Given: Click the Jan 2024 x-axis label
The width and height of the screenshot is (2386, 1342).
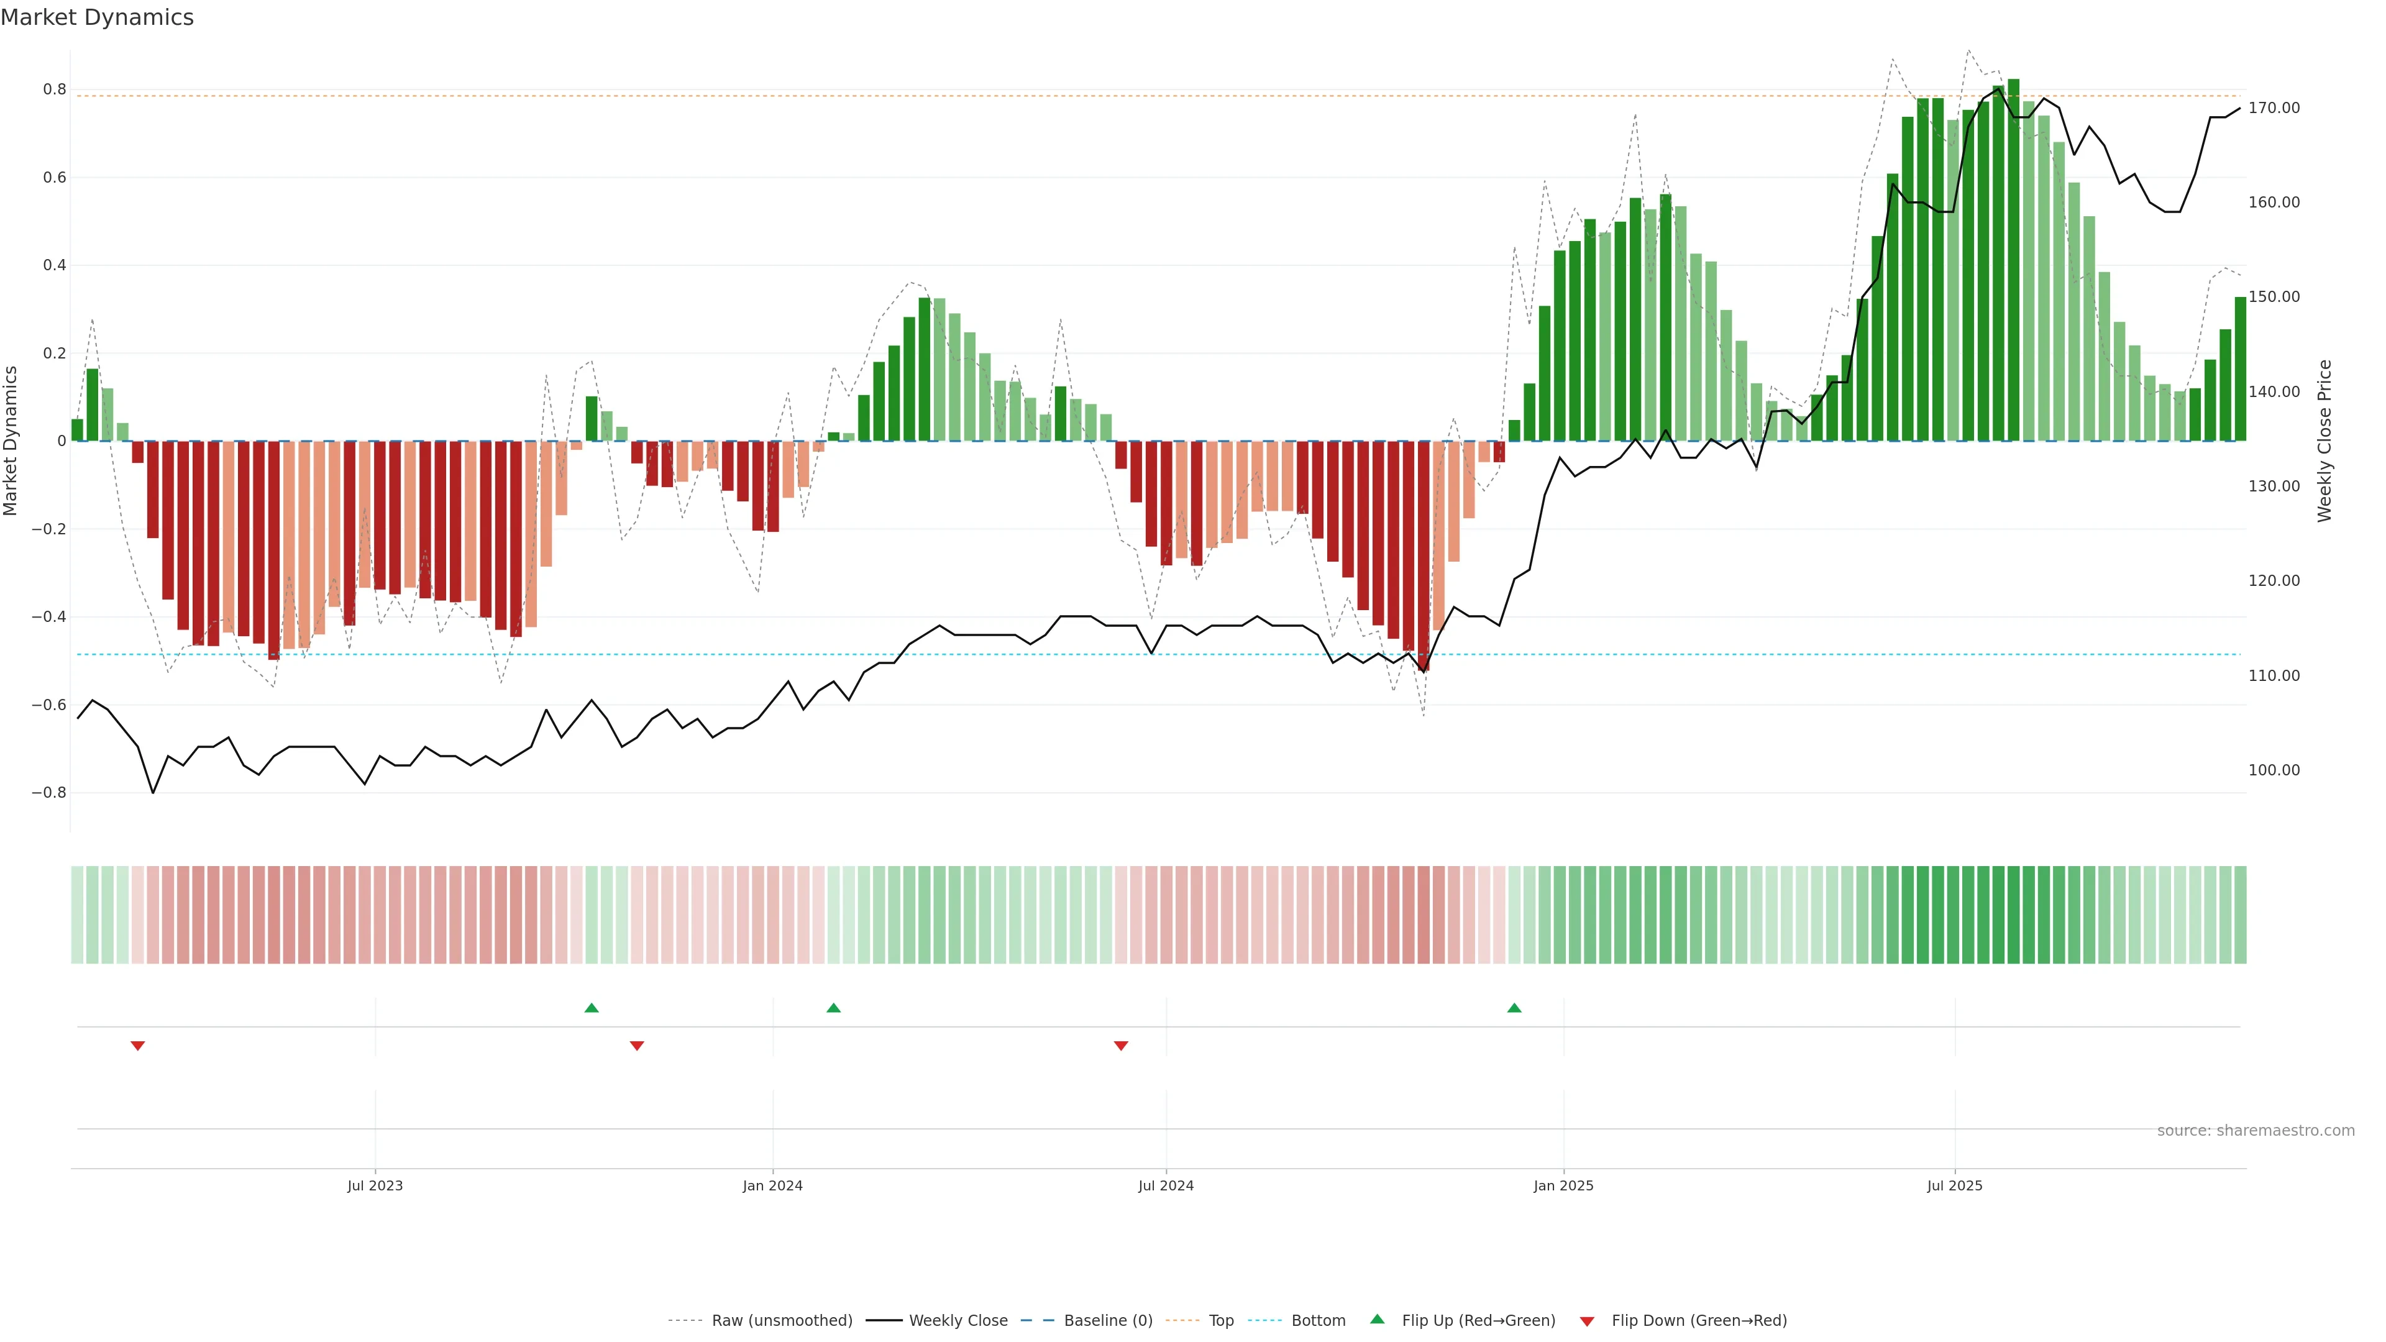Looking at the screenshot, I should click(x=772, y=1185).
